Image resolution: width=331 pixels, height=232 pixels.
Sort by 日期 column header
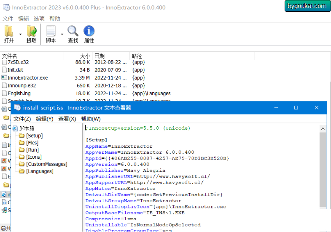[110, 56]
